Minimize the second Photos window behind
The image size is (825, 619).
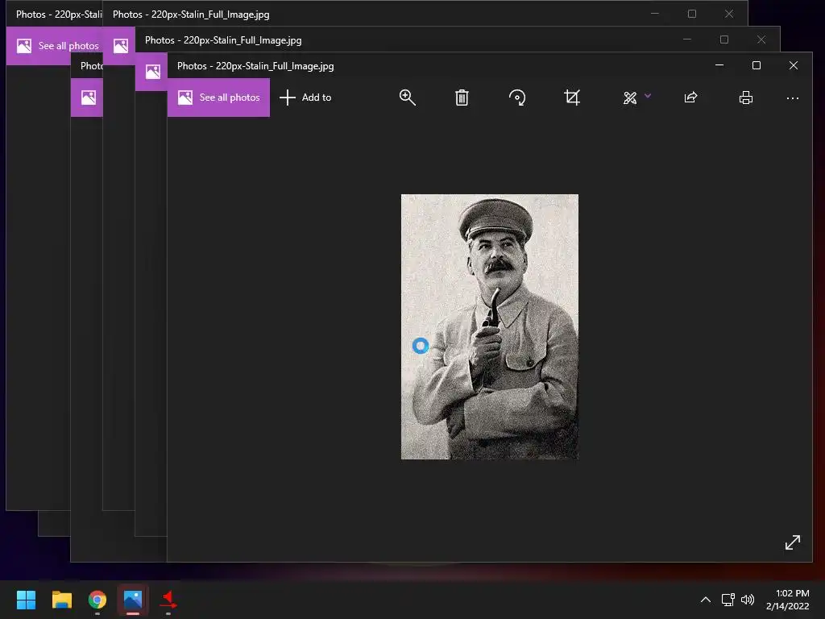tap(686, 39)
